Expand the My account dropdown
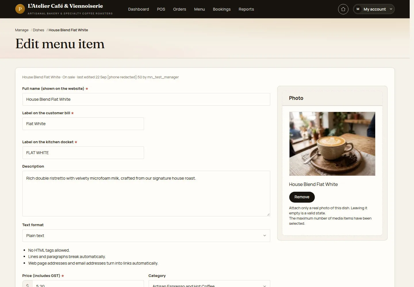 pos(374,9)
